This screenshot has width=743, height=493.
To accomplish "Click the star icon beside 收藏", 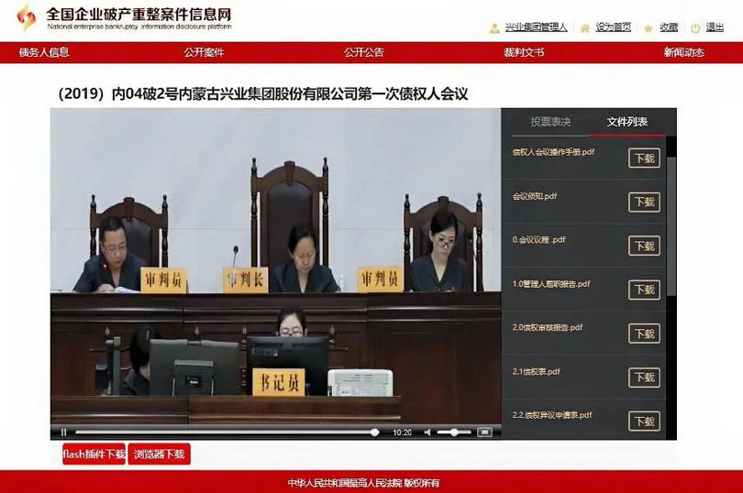I will (649, 28).
